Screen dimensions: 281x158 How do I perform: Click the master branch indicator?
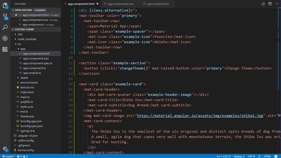[8, 156]
